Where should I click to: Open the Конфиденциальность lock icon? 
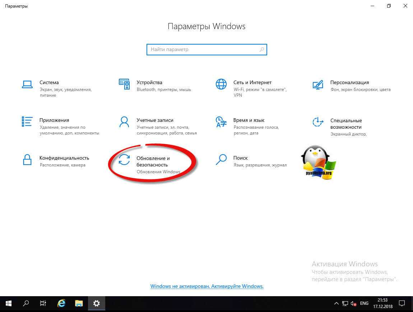tap(27, 160)
